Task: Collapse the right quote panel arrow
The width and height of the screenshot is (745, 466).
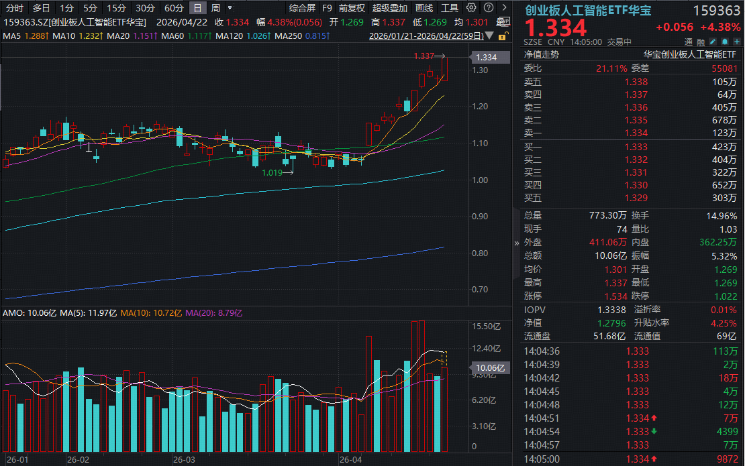Action: tap(517, 243)
